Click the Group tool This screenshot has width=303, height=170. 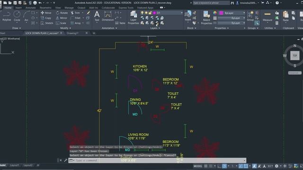pos(250,16)
